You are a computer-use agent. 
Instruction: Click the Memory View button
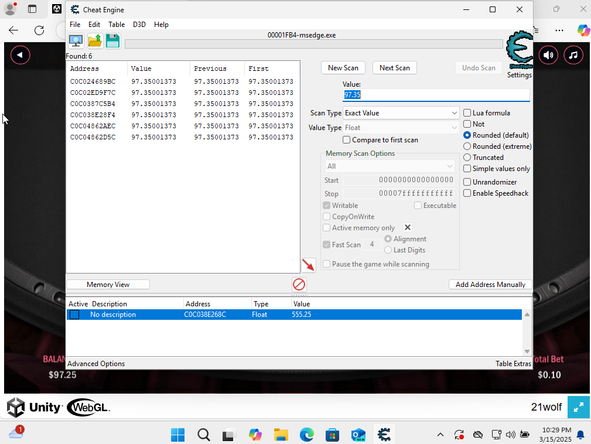click(x=108, y=285)
